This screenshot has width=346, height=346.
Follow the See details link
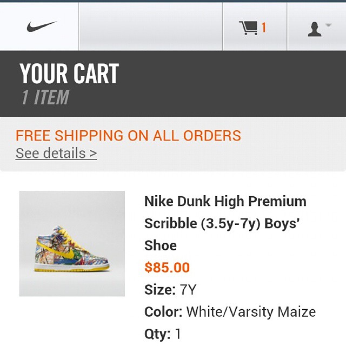pyautogui.click(x=56, y=153)
